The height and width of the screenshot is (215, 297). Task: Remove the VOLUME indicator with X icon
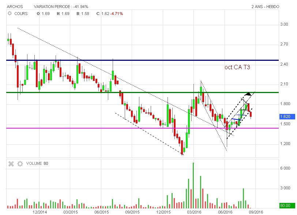(x=11, y=164)
